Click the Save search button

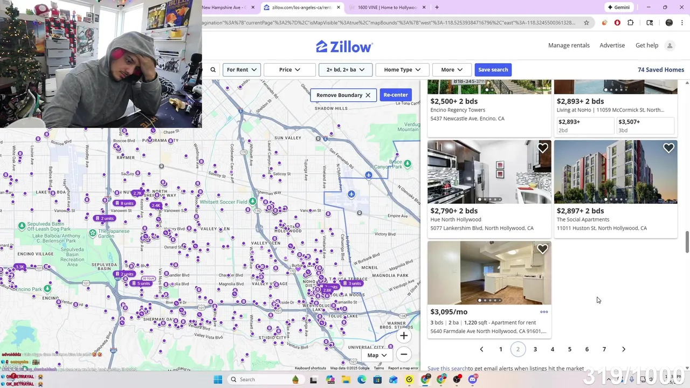pyautogui.click(x=493, y=70)
